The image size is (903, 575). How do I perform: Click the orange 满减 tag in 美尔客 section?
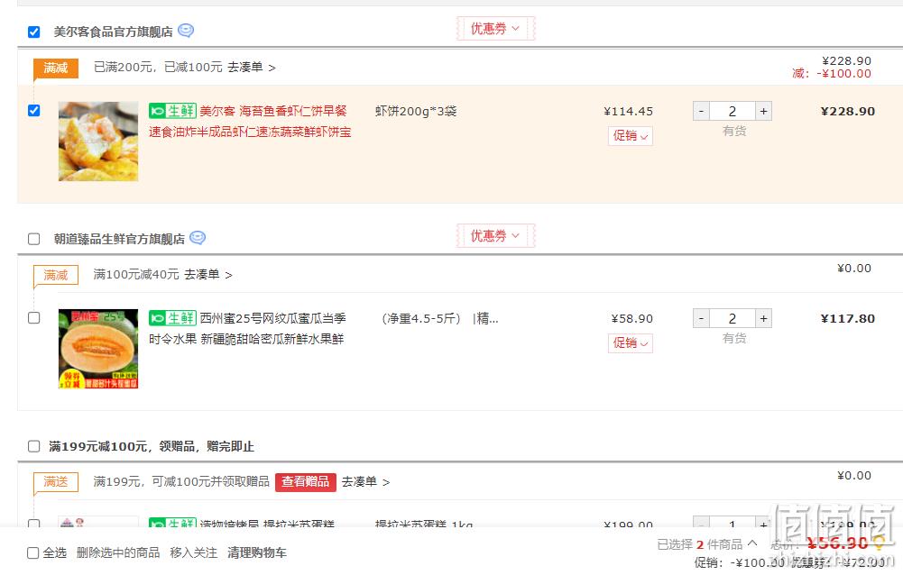coord(56,68)
